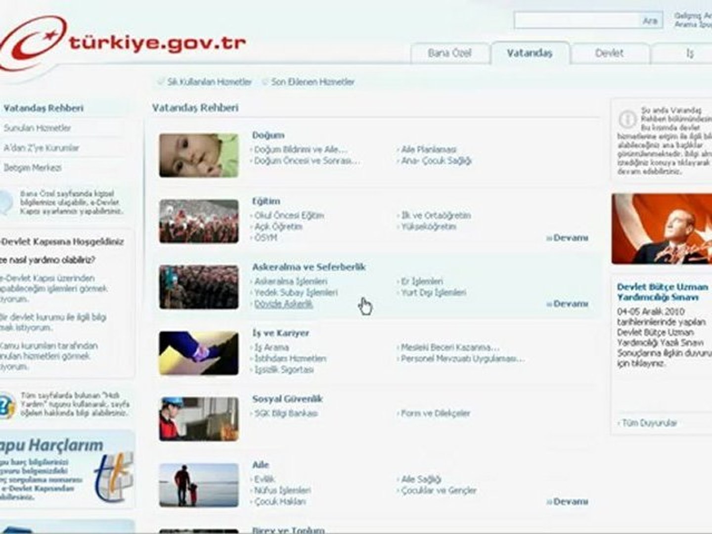Select Son Eklenen Hizmetler option
Viewport: 712px width, 534px height.
(x=309, y=82)
